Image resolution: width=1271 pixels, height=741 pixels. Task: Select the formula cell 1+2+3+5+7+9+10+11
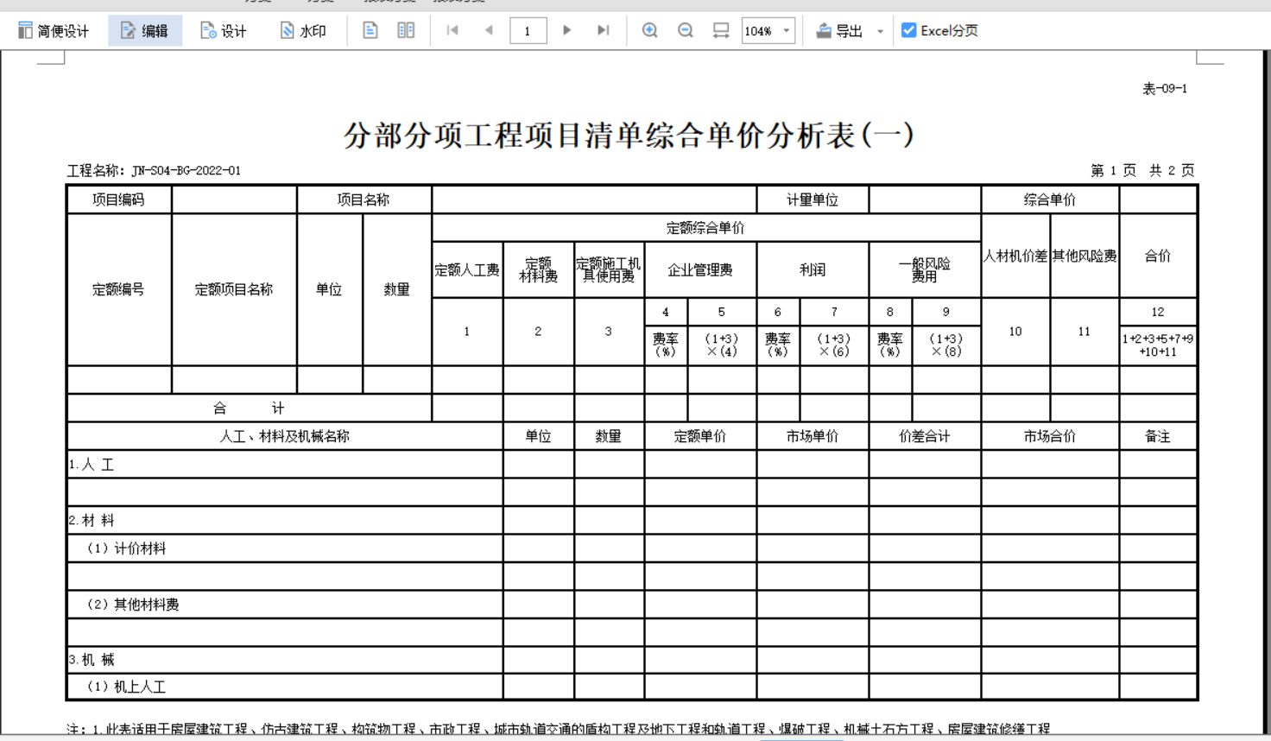coord(1158,345)
